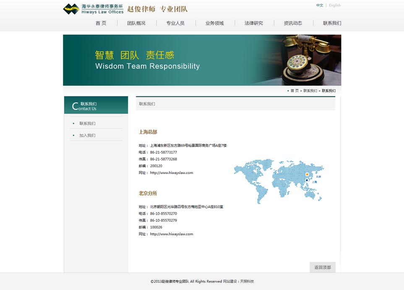Click the Shanghai phone number 86-21-58773177
404x290 pixels.
tap(164, 152)
